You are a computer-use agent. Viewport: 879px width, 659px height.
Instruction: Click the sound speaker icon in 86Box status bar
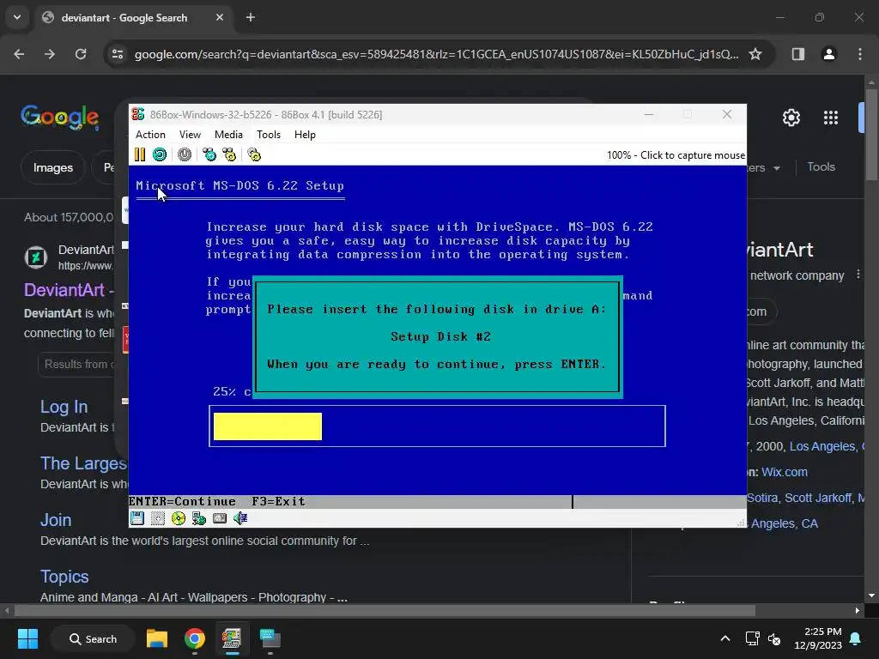point(240,518)
